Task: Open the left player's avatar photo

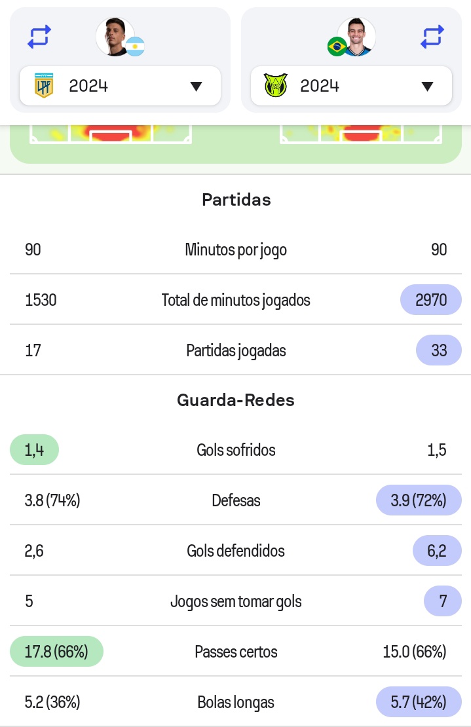Action: coord(115,36)
